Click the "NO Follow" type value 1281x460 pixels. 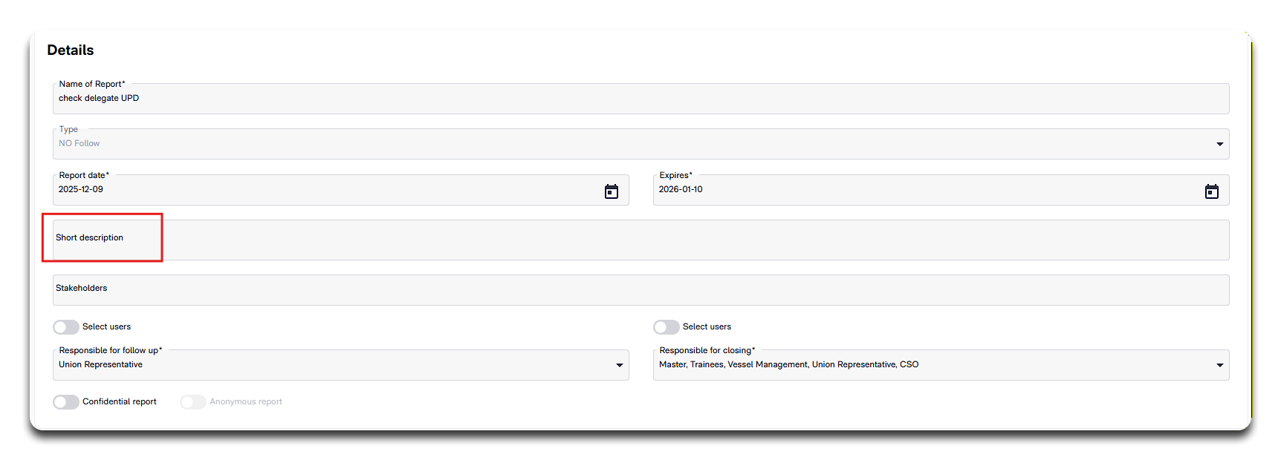point(80,144)
